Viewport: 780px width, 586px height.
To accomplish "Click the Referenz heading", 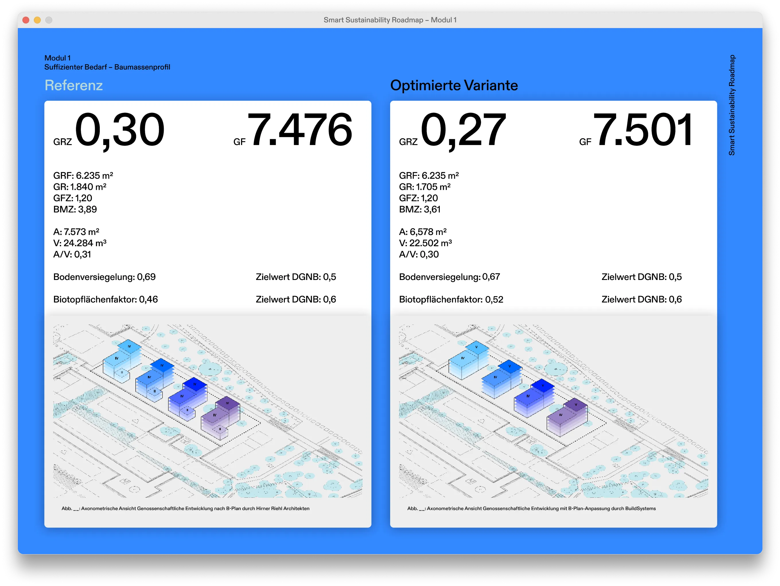I will [73, 85].
